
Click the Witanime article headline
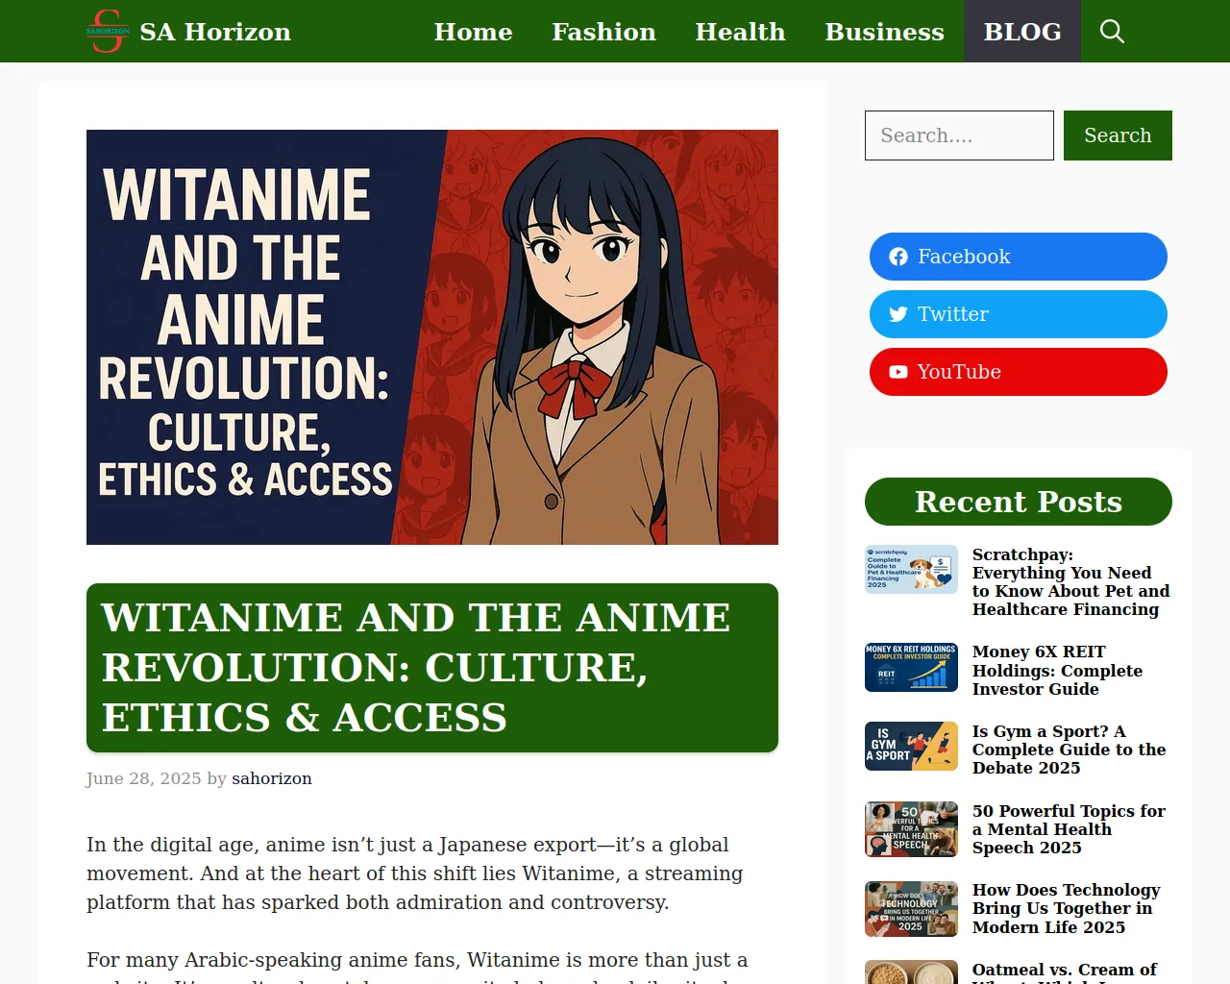(x=432, y=668)
